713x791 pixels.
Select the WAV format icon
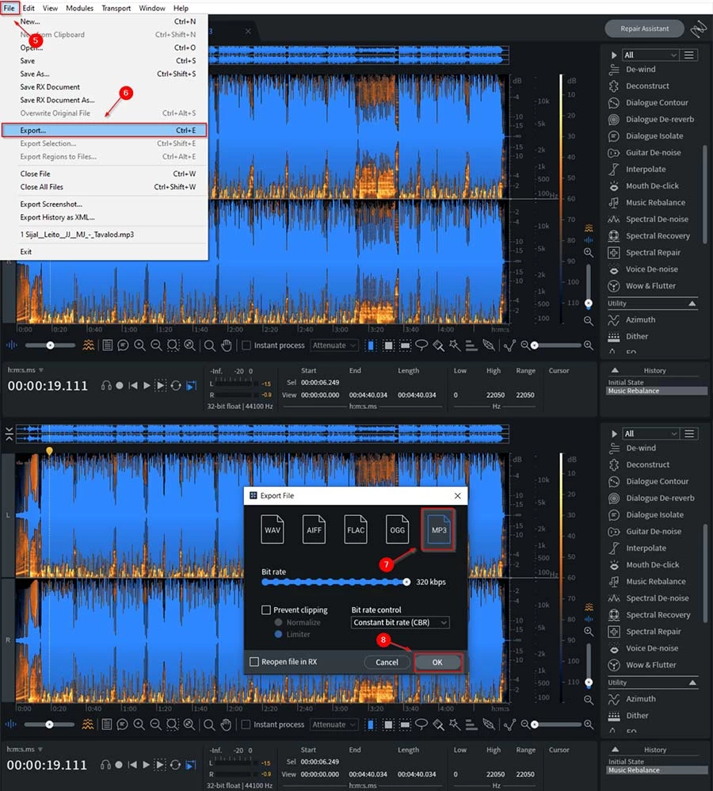(273, 529)
